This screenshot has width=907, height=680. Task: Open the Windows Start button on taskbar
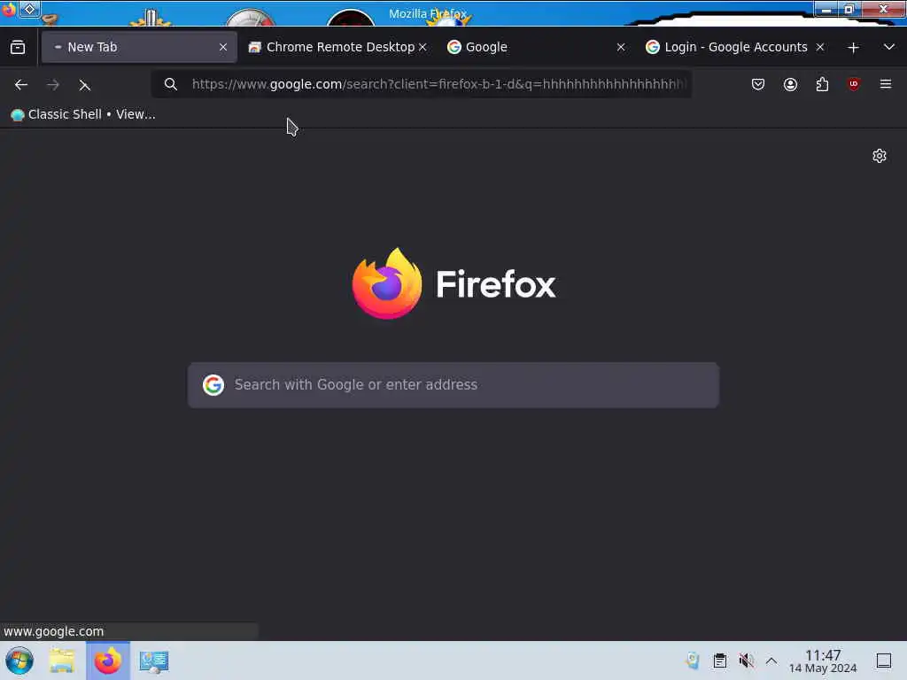click(19, 661)
